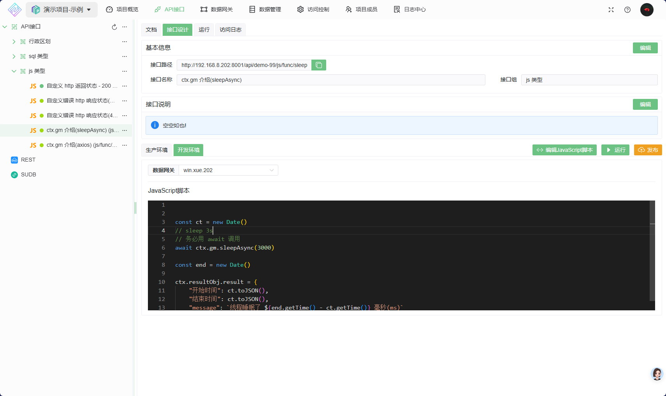
Task: Open the chat assistant avatar icon
Action: pyautogui.click(x=657, y=374)
